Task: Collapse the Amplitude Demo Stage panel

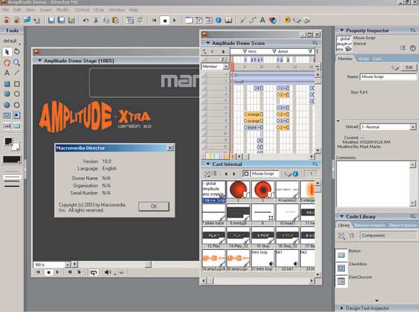Action: [40, 61]
